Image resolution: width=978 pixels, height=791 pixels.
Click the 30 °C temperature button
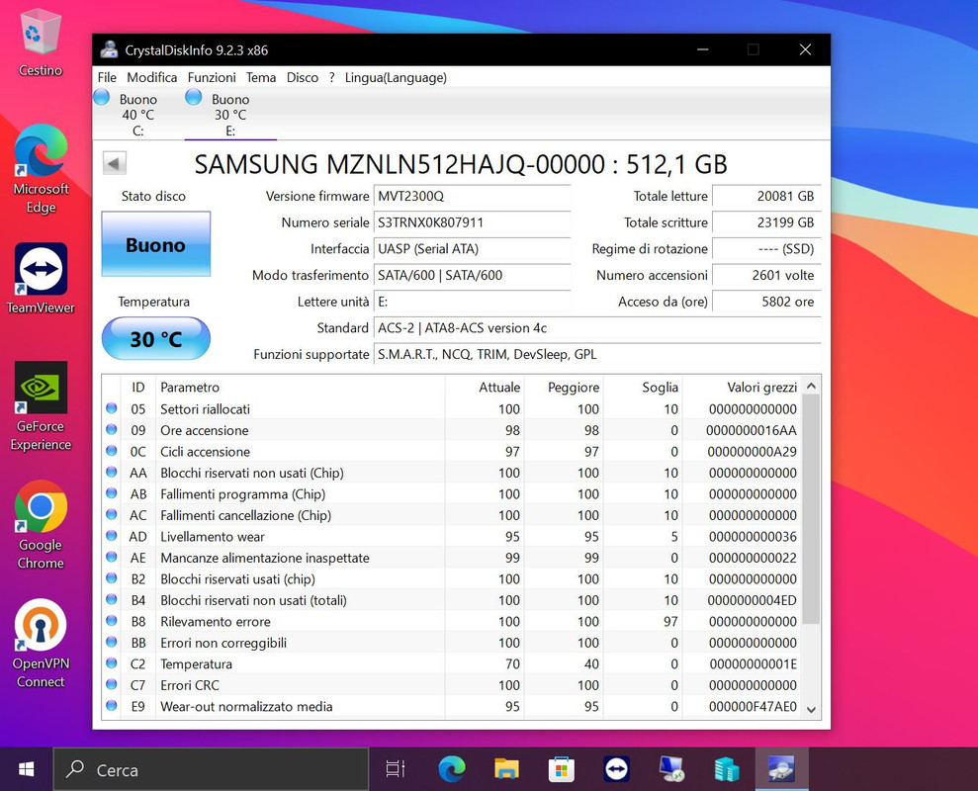156,339
